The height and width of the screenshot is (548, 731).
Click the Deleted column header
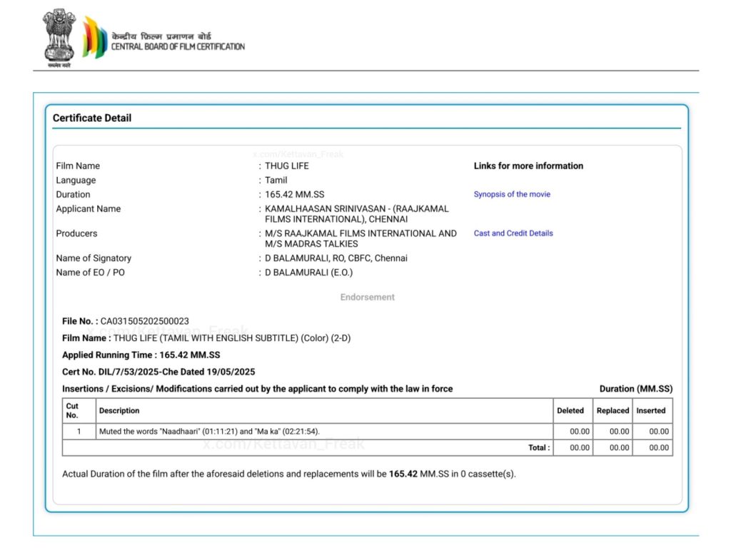point(570,410)
